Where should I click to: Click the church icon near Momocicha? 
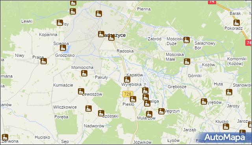click(84, 73)
